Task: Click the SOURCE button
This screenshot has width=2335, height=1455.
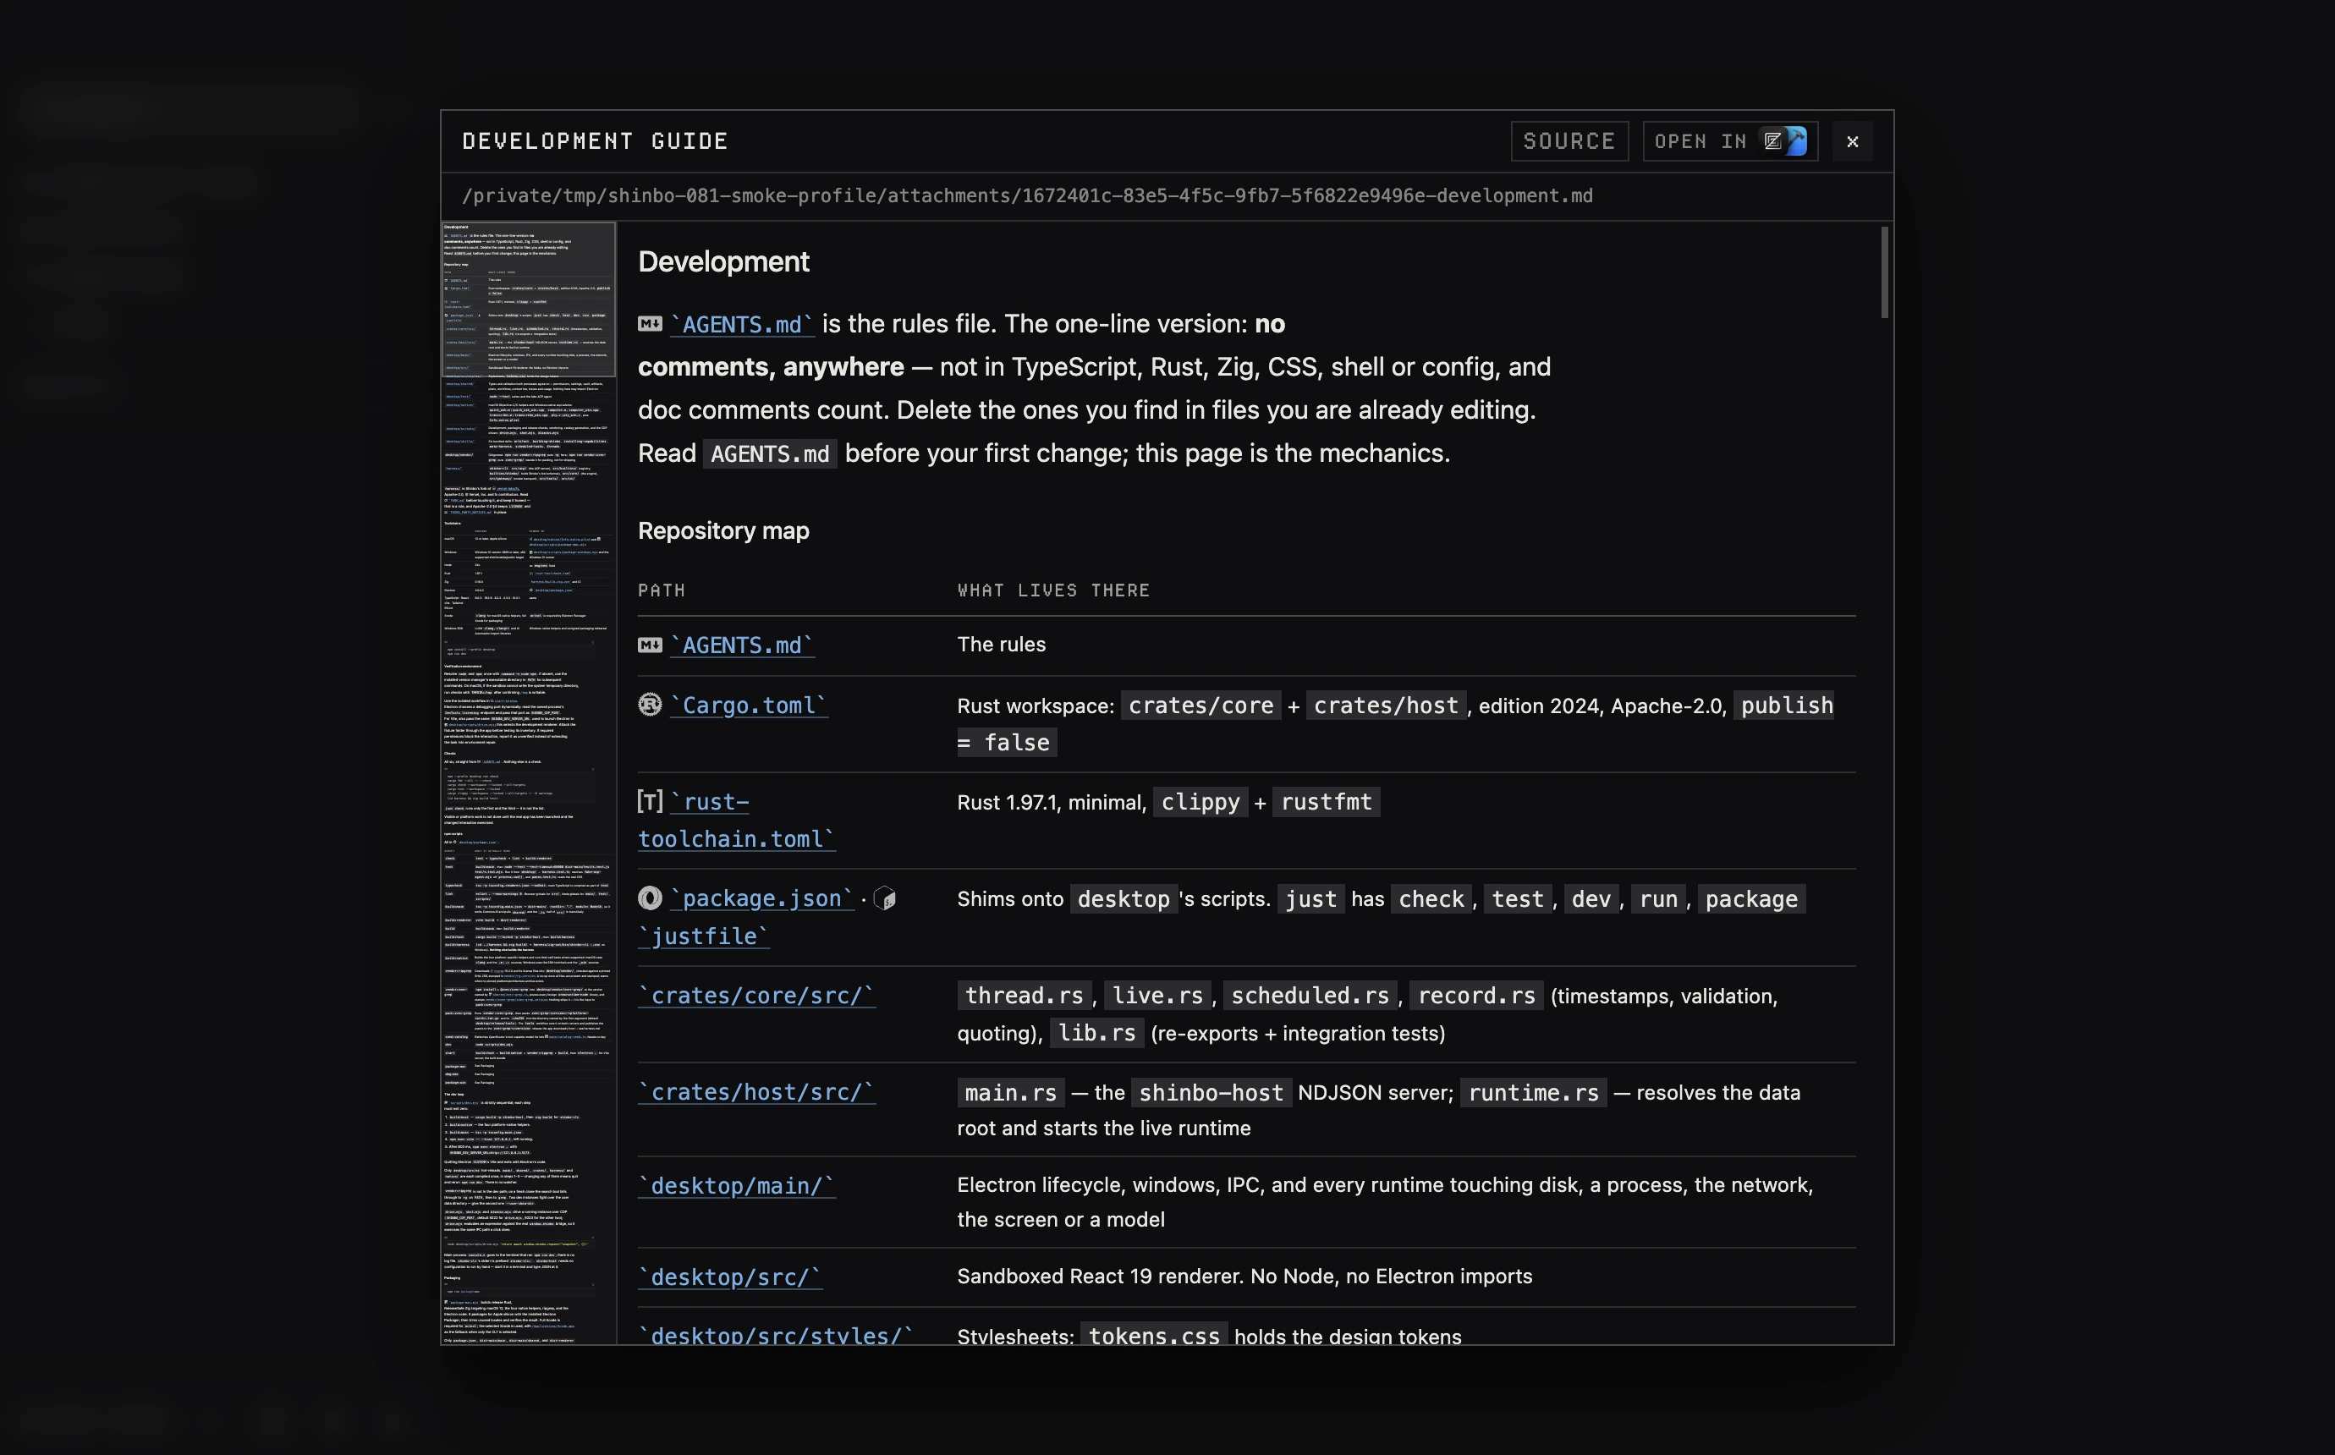Action: click(1569, 141)
